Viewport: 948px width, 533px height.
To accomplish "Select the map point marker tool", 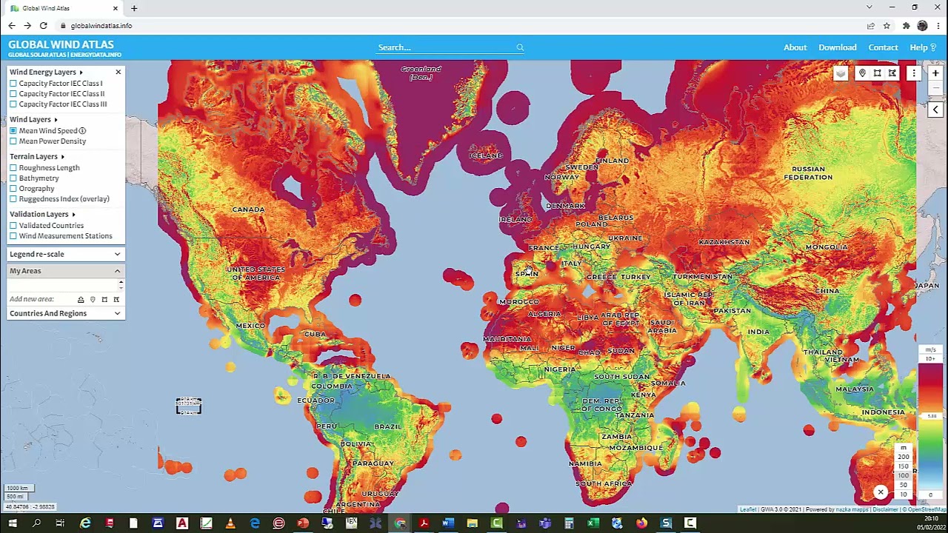I will click(x=862, y=73).
